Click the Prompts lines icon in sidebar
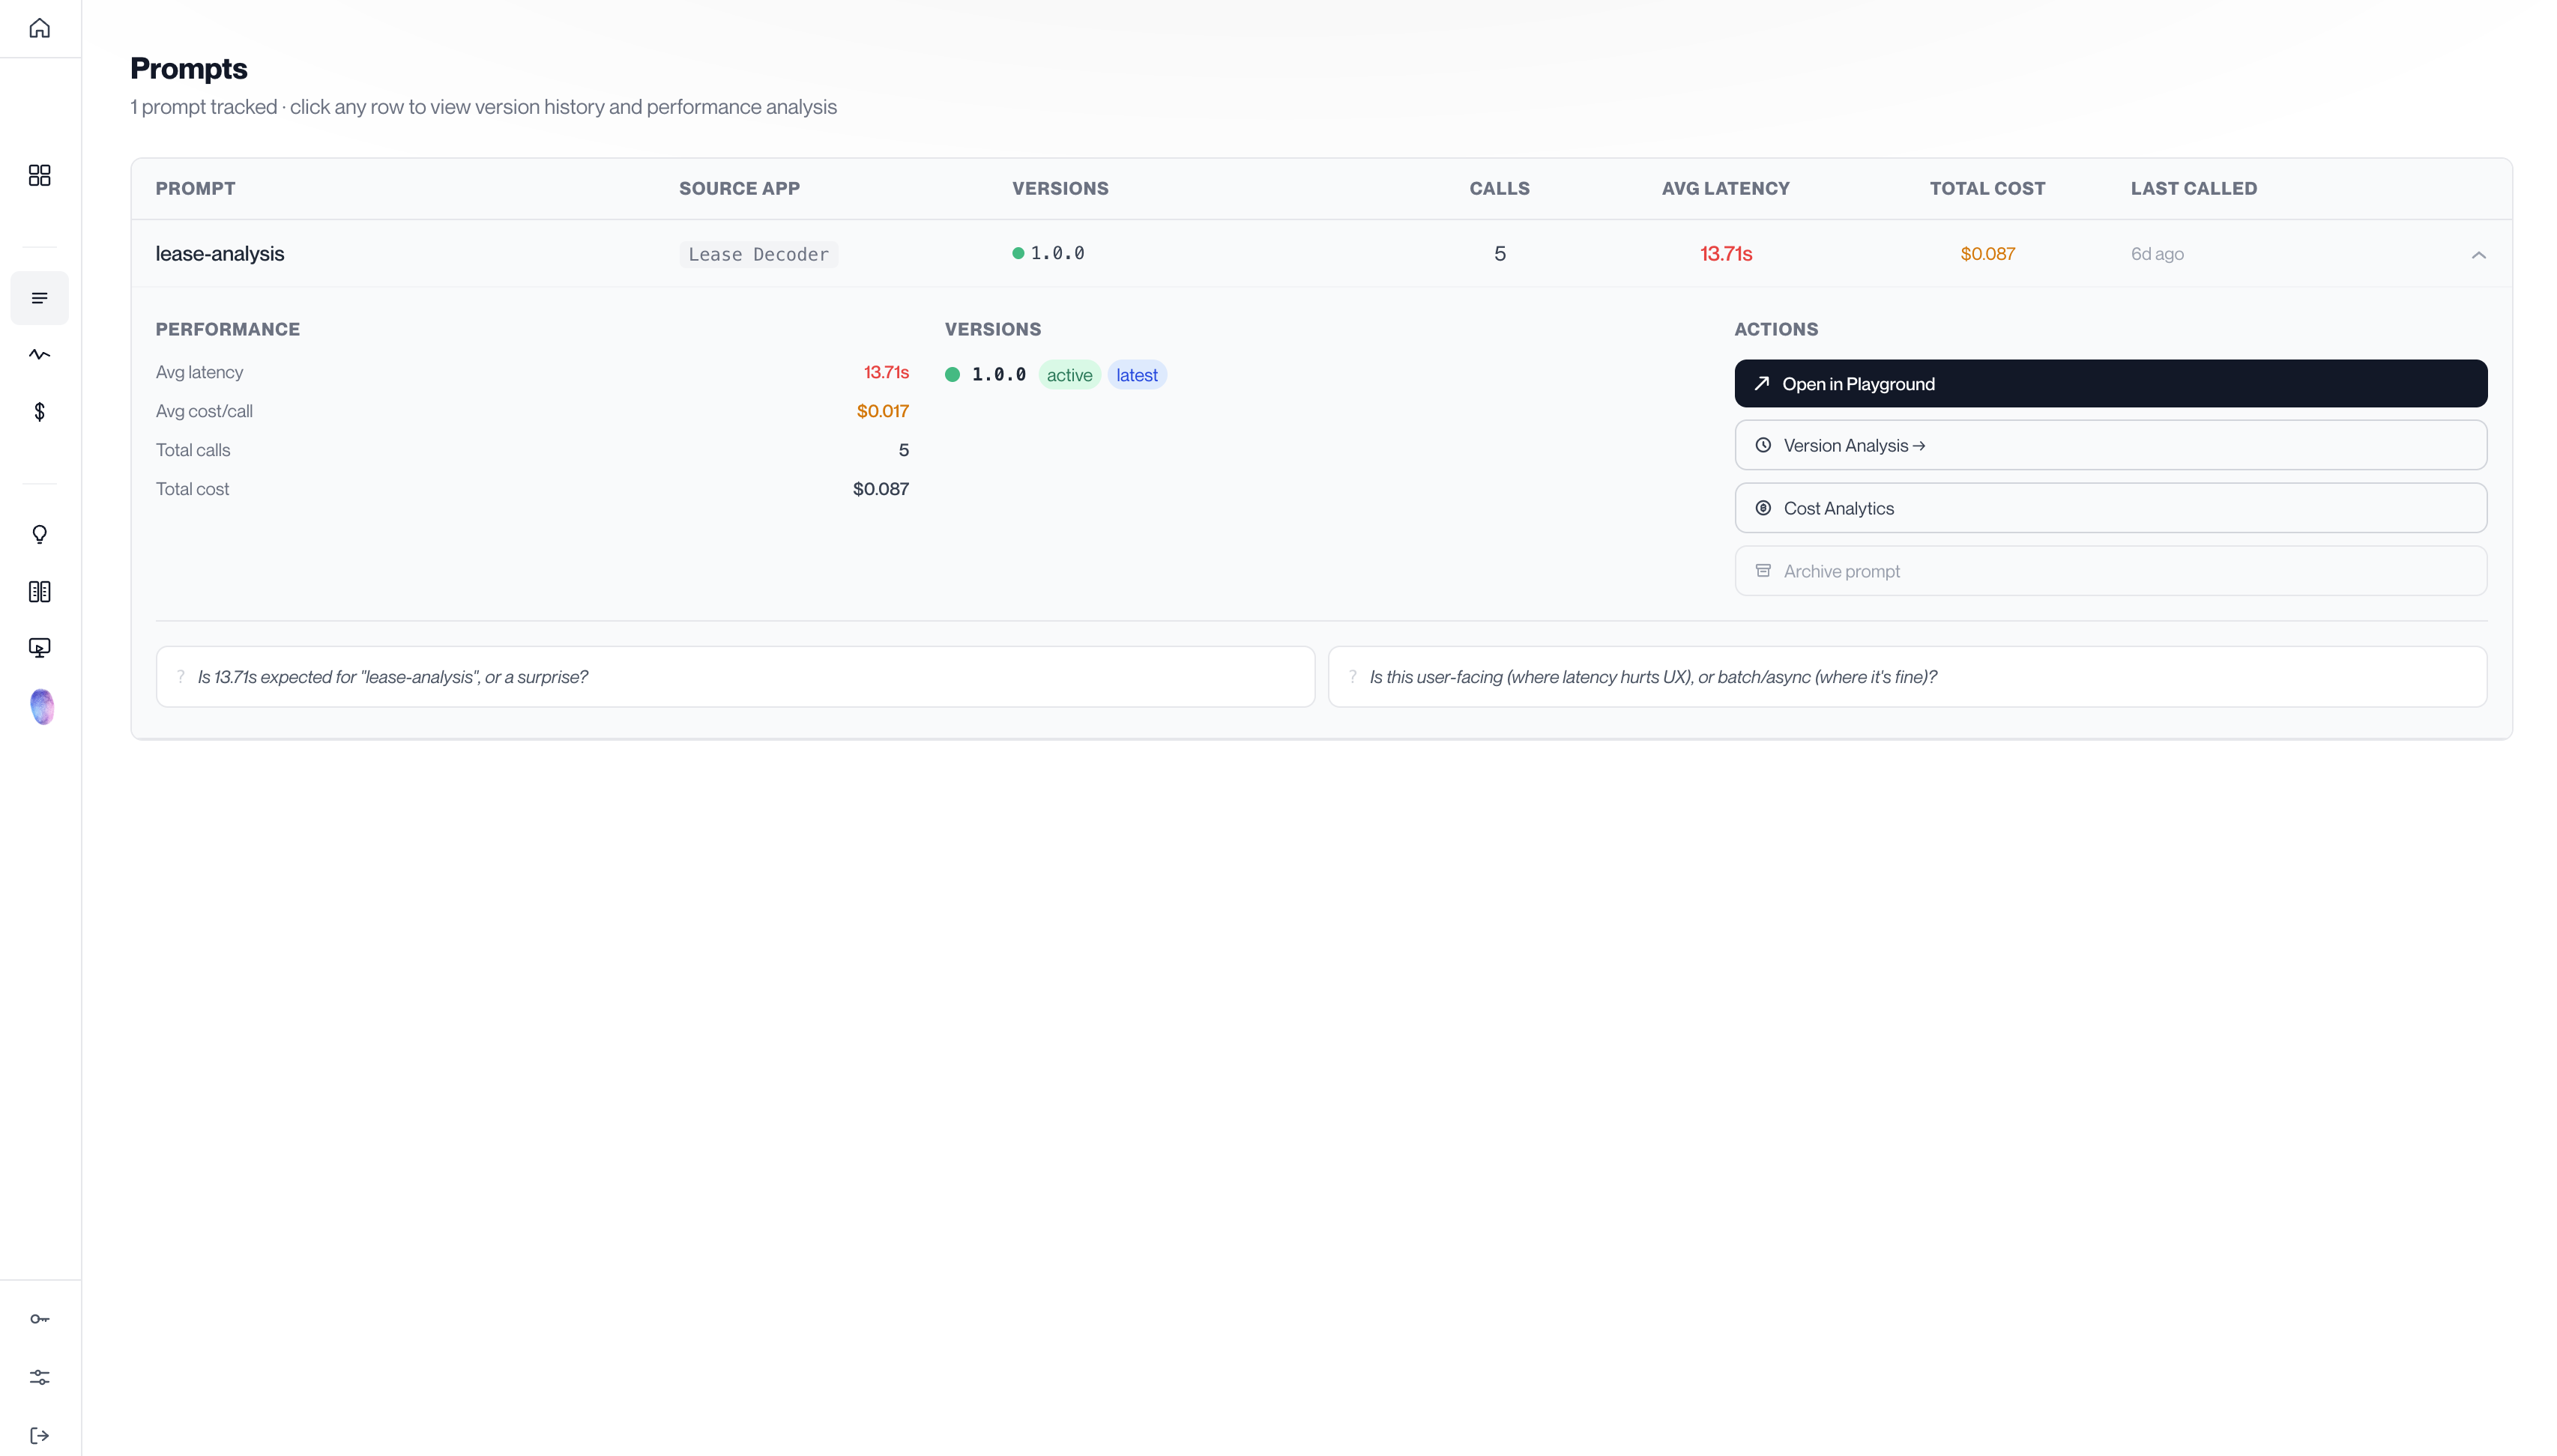Image resolution: width=2557 pixels, height=1456 pixels. (40, 297)
